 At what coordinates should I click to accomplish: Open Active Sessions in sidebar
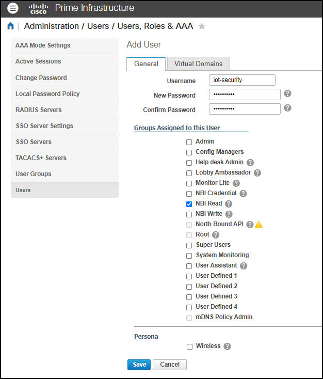coord(64,61)
